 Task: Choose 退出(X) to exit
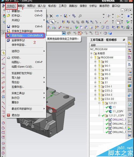[26, 115]
